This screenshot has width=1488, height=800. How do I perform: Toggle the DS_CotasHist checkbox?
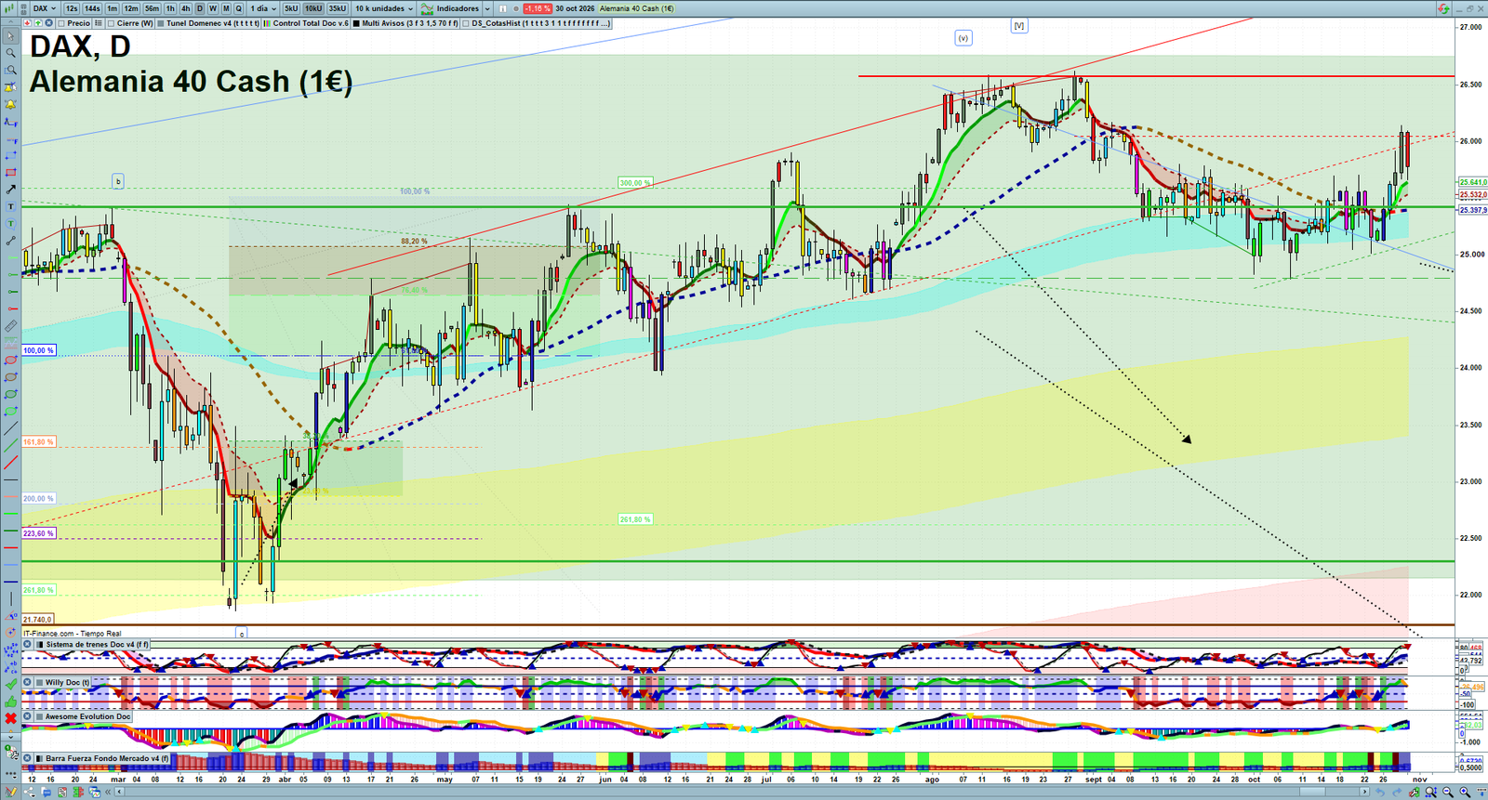click(x=466, y=23)
